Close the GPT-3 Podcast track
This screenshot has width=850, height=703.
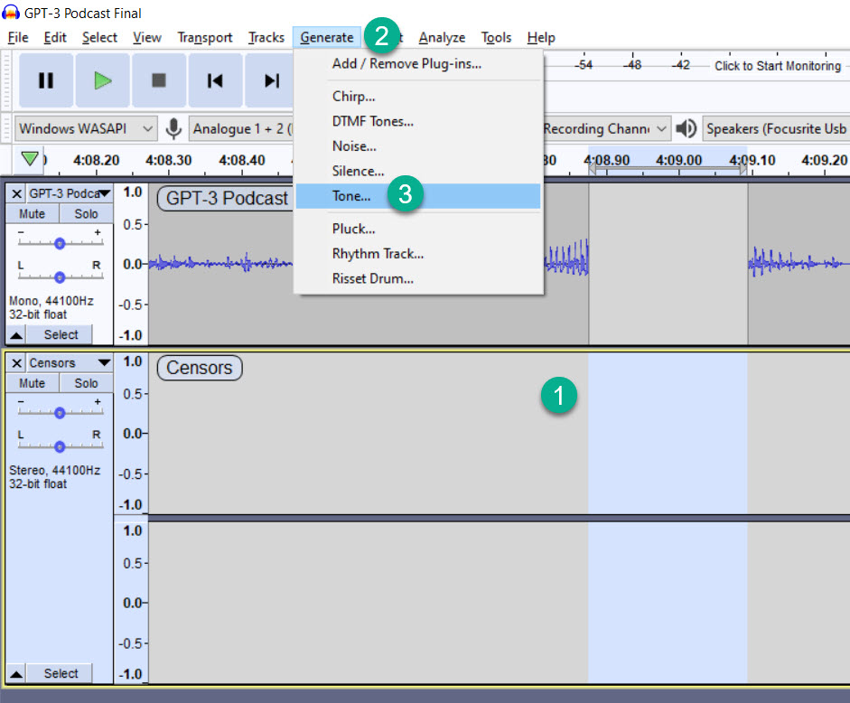(17, 193)
